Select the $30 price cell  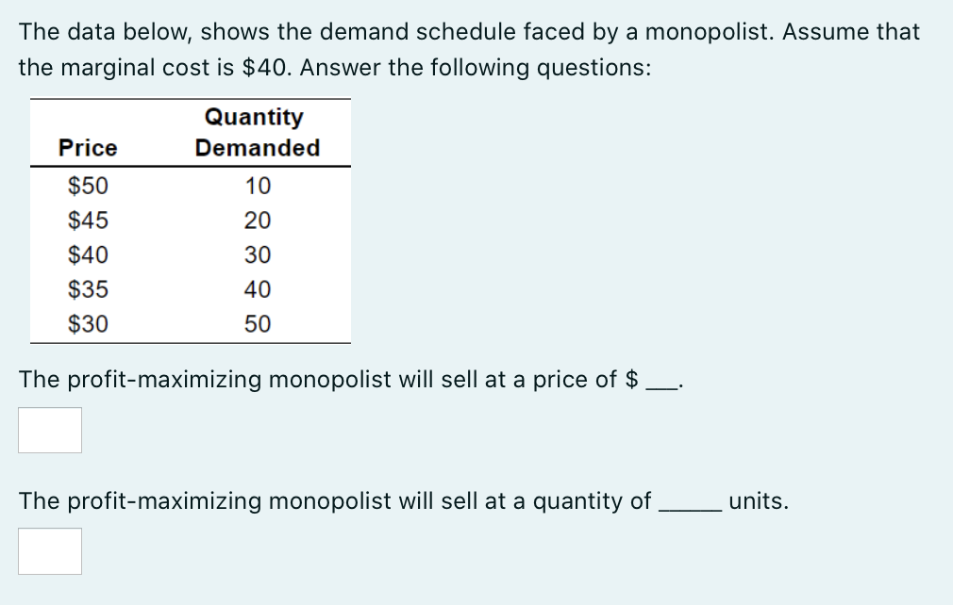[89, 323]
